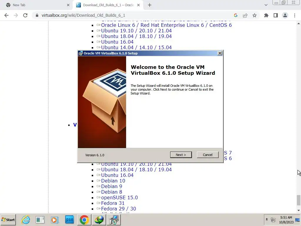Click Next in VirtualBox Setup wizard
The width and height of the screenshot is (301, 226).
[x=181, y=155]
